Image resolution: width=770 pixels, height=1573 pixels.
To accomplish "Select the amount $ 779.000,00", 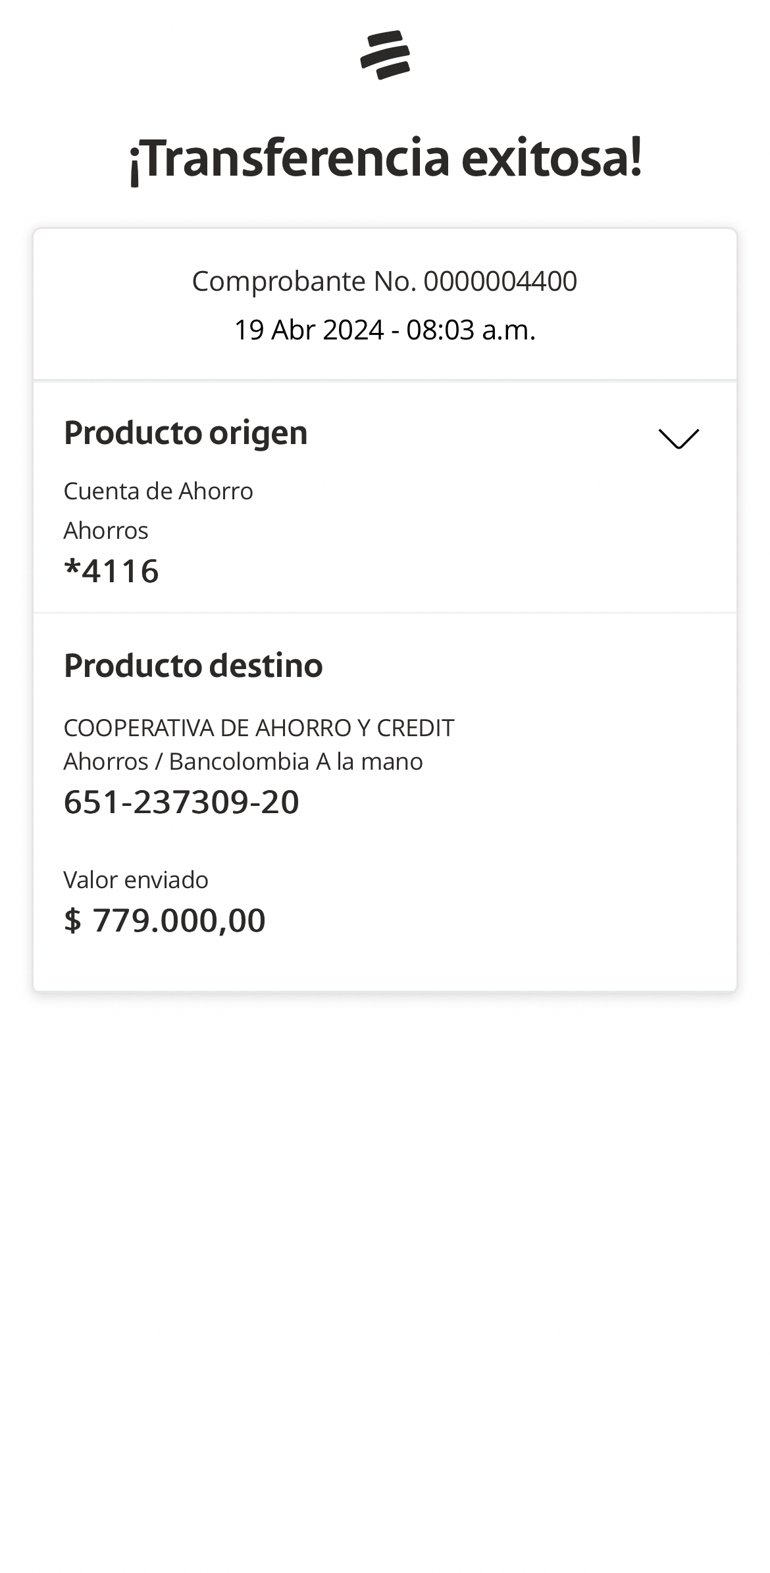I will [165, 920].
